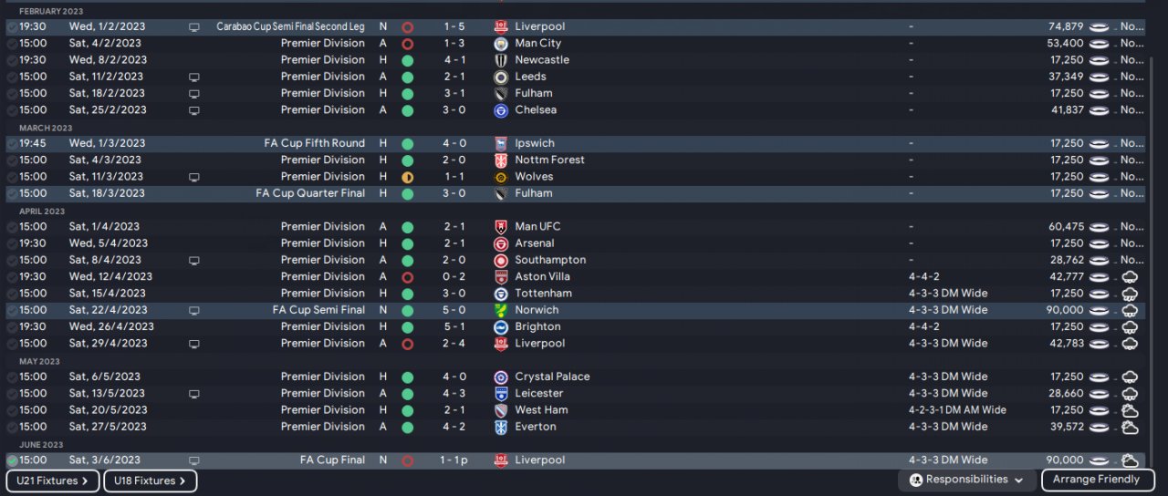Click the stadium icon on the Norwich FA Cup Semi Final row

coord(1099,310)
